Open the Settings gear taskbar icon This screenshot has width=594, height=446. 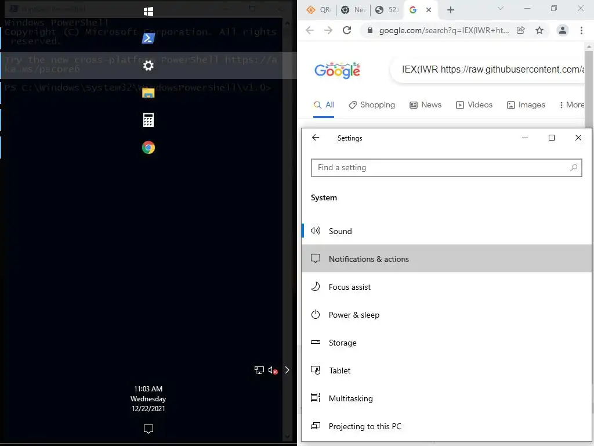[x=148, y=66]
